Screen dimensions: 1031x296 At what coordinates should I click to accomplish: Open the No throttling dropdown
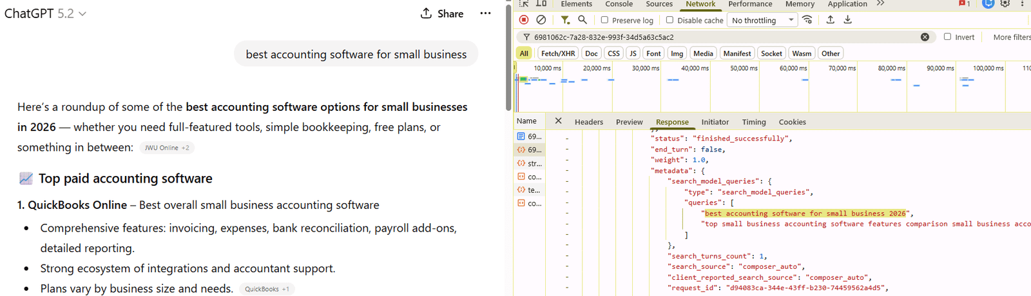pos(763,20)
